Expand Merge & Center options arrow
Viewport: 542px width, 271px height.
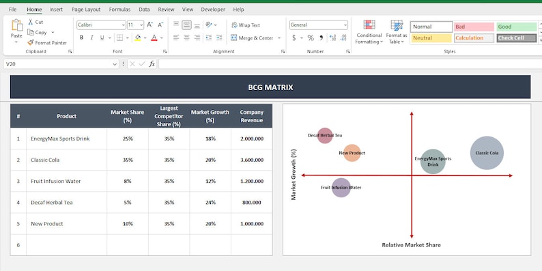[279, 38]
